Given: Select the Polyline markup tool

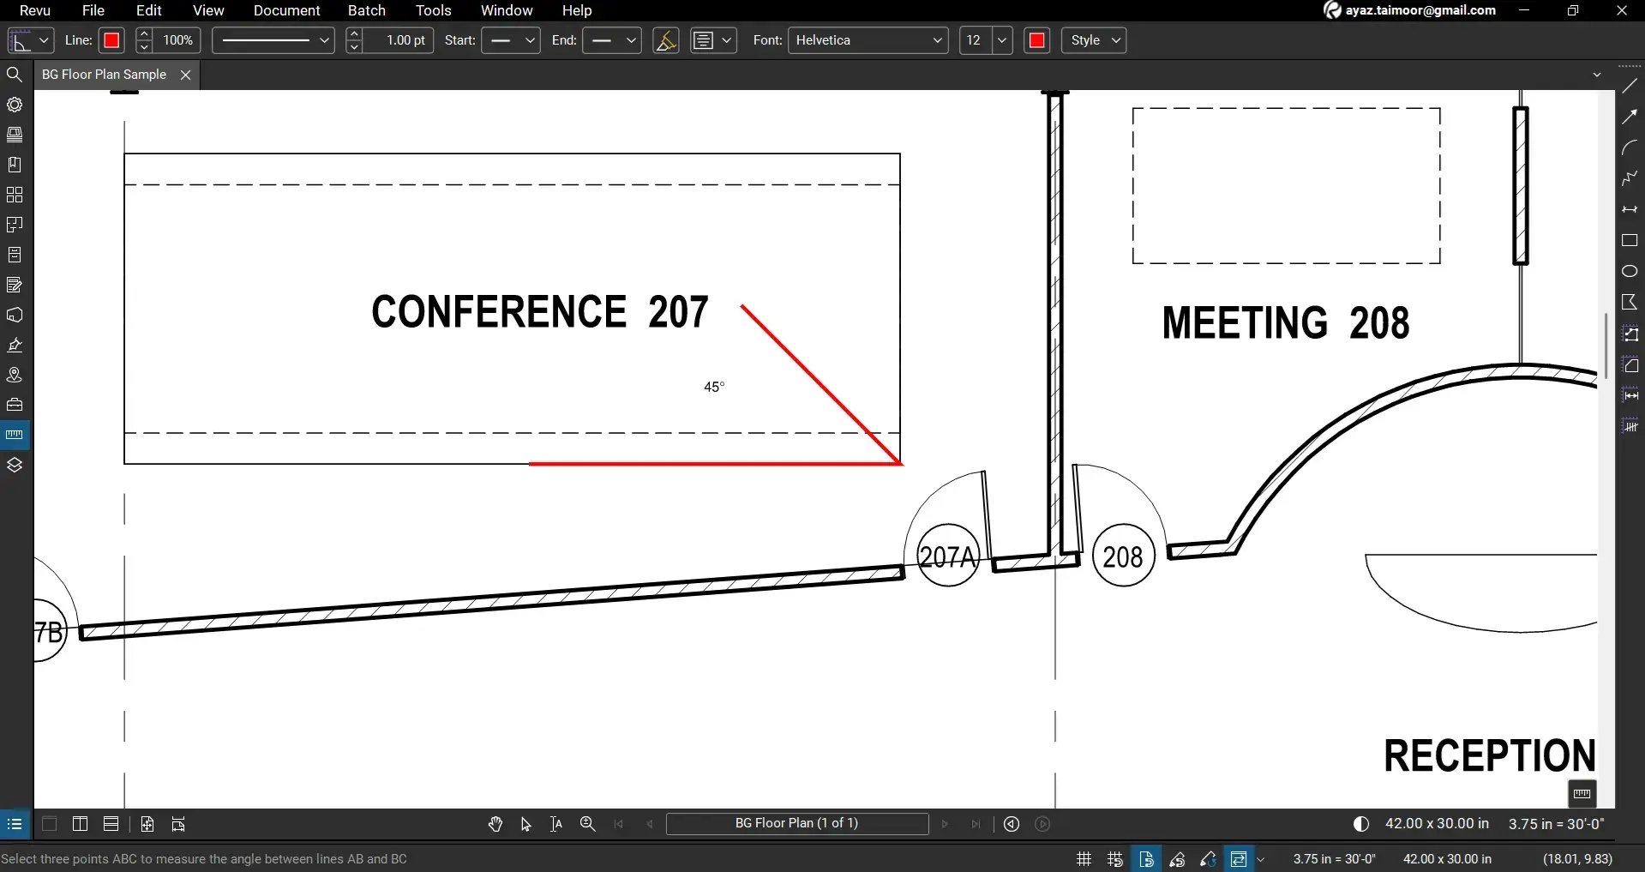Looking at the screenshot, I should 1630,178.
